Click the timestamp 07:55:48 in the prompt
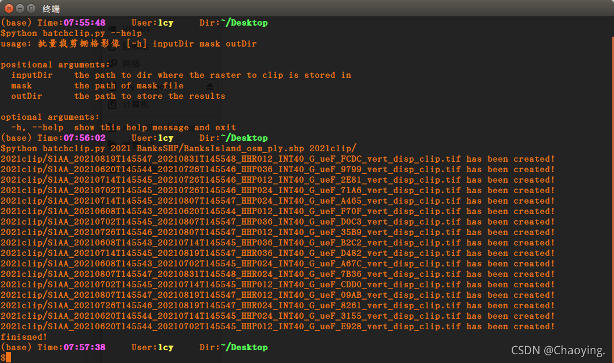Screen dimensions: 614x363 click(x=84, y=23)
